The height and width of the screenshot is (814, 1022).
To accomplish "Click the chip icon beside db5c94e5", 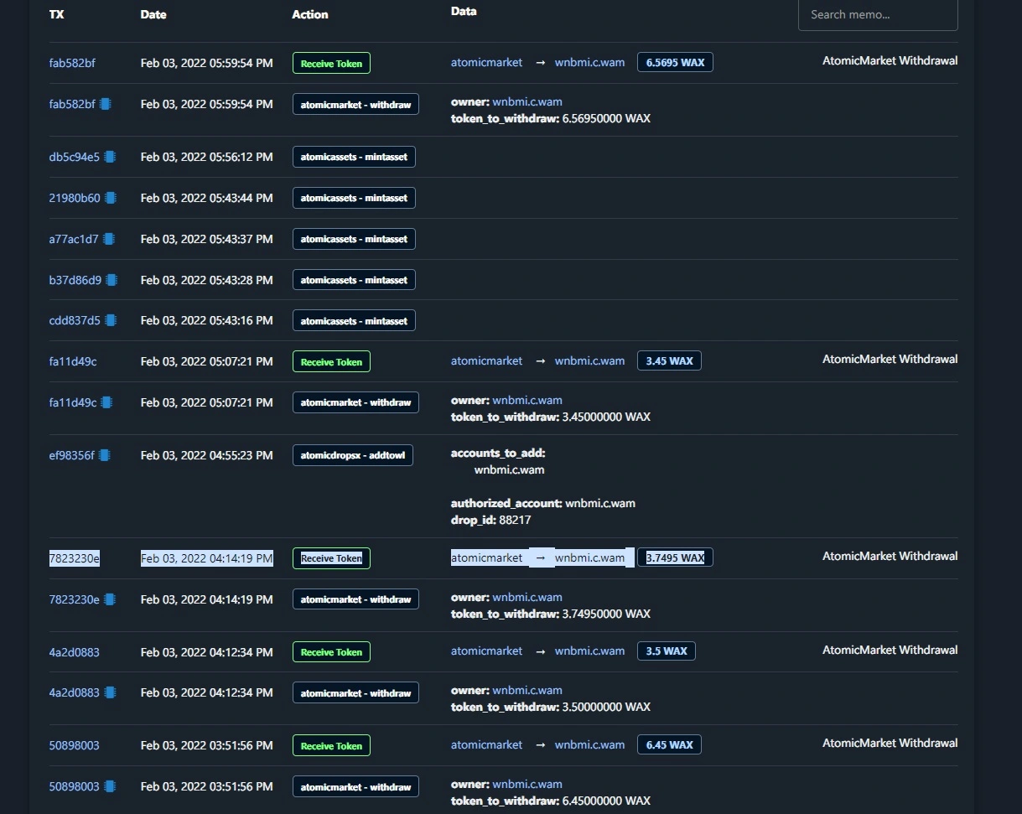I will point(109,157).
